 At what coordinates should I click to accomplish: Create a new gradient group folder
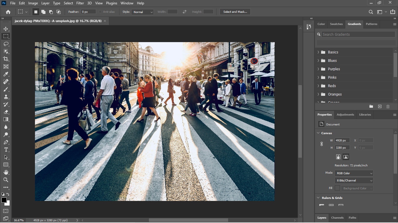tap(371, 107)
